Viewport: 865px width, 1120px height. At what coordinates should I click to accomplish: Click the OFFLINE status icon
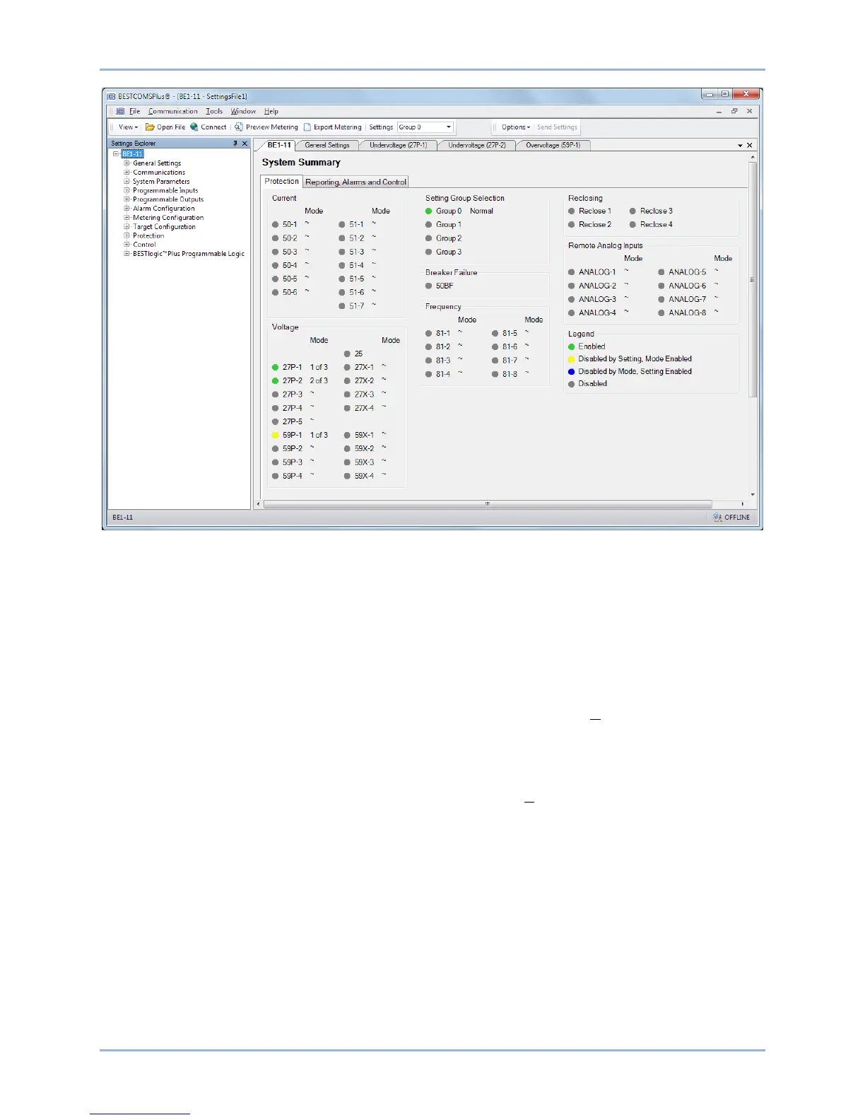(x=717, y=518)
